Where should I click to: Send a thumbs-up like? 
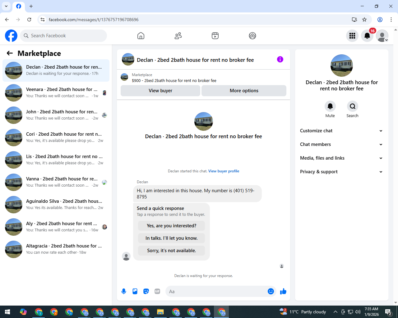click(283, 291)
